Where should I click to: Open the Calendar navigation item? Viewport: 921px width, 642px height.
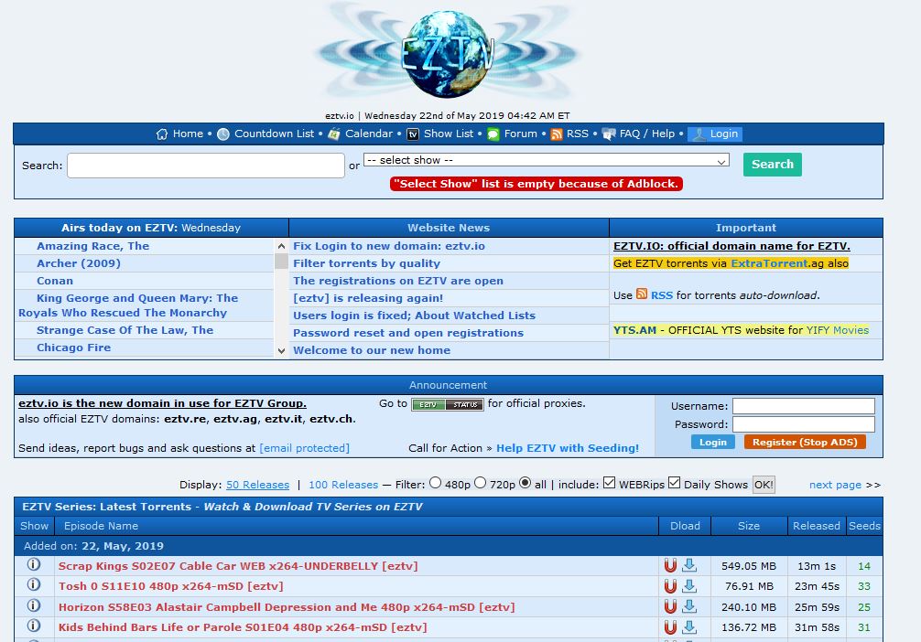click(x=368, y=134)
